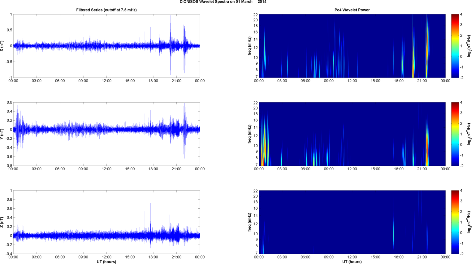The image size is (472, 264).
Task: Click the "freq (mHz)" label of the top spectrogram
Action: point(249,46)
